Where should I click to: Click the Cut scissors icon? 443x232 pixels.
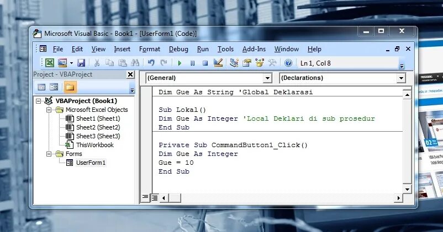click(x=97, y=63)
